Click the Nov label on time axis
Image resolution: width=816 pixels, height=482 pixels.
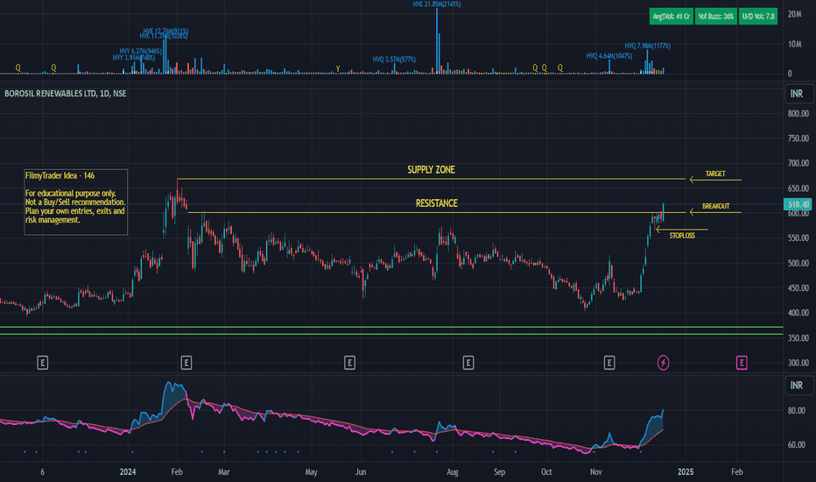596,472
